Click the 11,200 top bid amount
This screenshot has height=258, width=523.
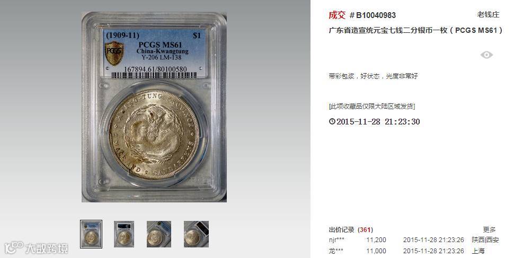(x=376, y=239)
